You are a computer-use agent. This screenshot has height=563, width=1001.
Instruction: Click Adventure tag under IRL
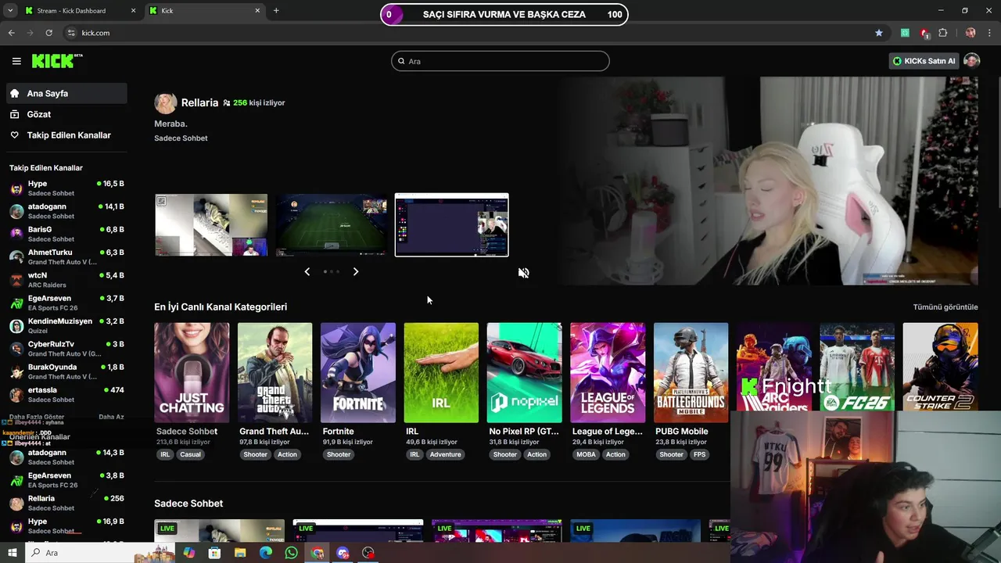coord(445,454)
